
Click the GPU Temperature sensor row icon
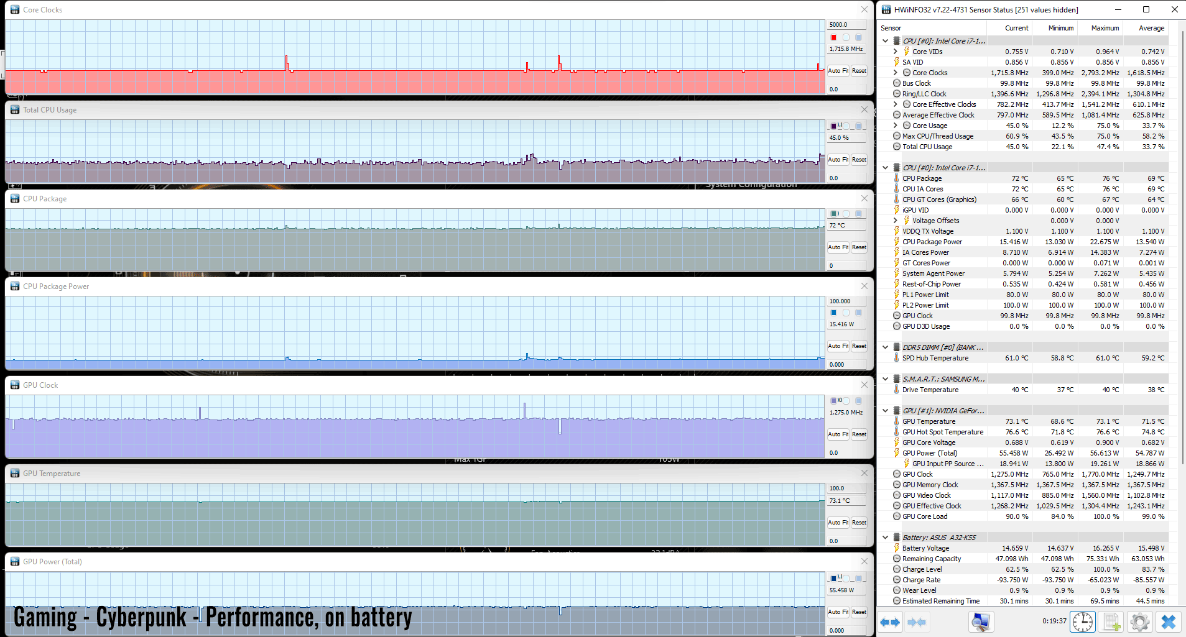(x=897, y=421)
